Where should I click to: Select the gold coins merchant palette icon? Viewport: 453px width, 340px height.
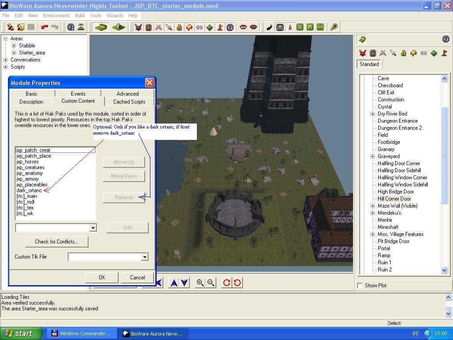[403, 53]
